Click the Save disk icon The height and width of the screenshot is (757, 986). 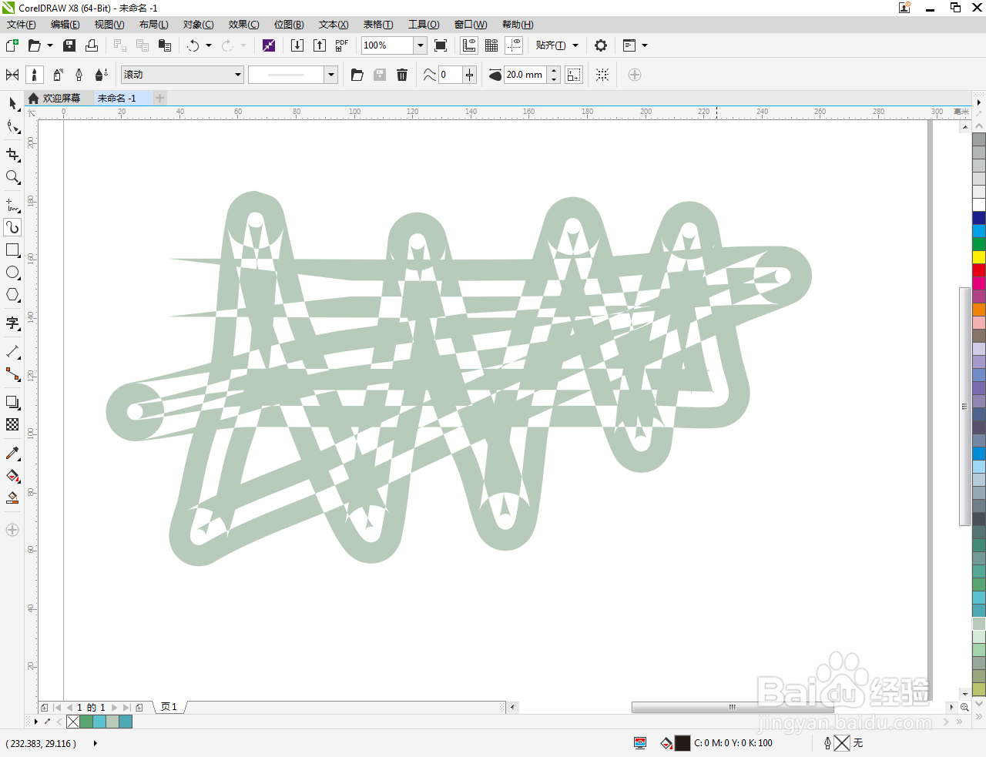pos(69,45)
